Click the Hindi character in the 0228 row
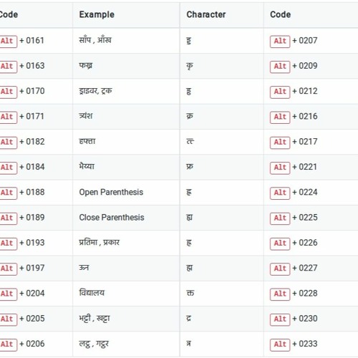This screenshot has height=358, width=358. click(190, 293)
